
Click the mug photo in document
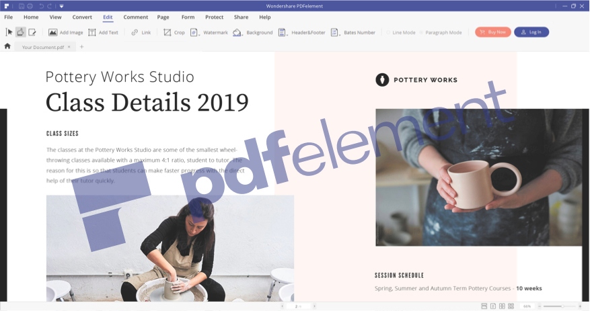point(479,177)
